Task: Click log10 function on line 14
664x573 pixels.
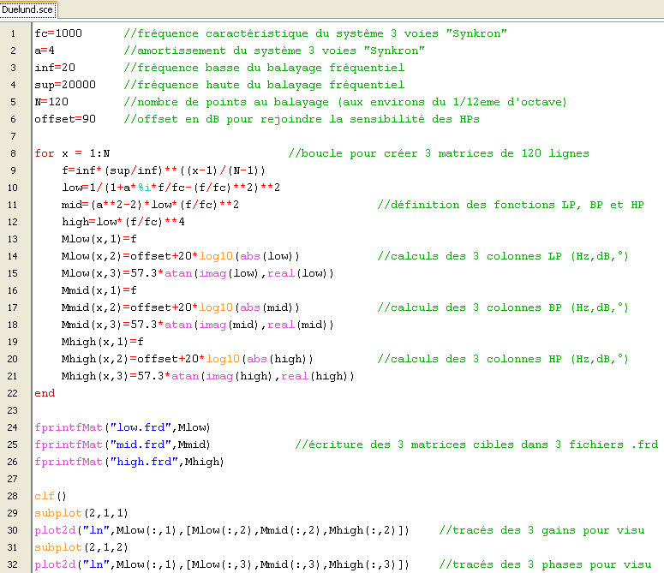Action: (216, 256)
